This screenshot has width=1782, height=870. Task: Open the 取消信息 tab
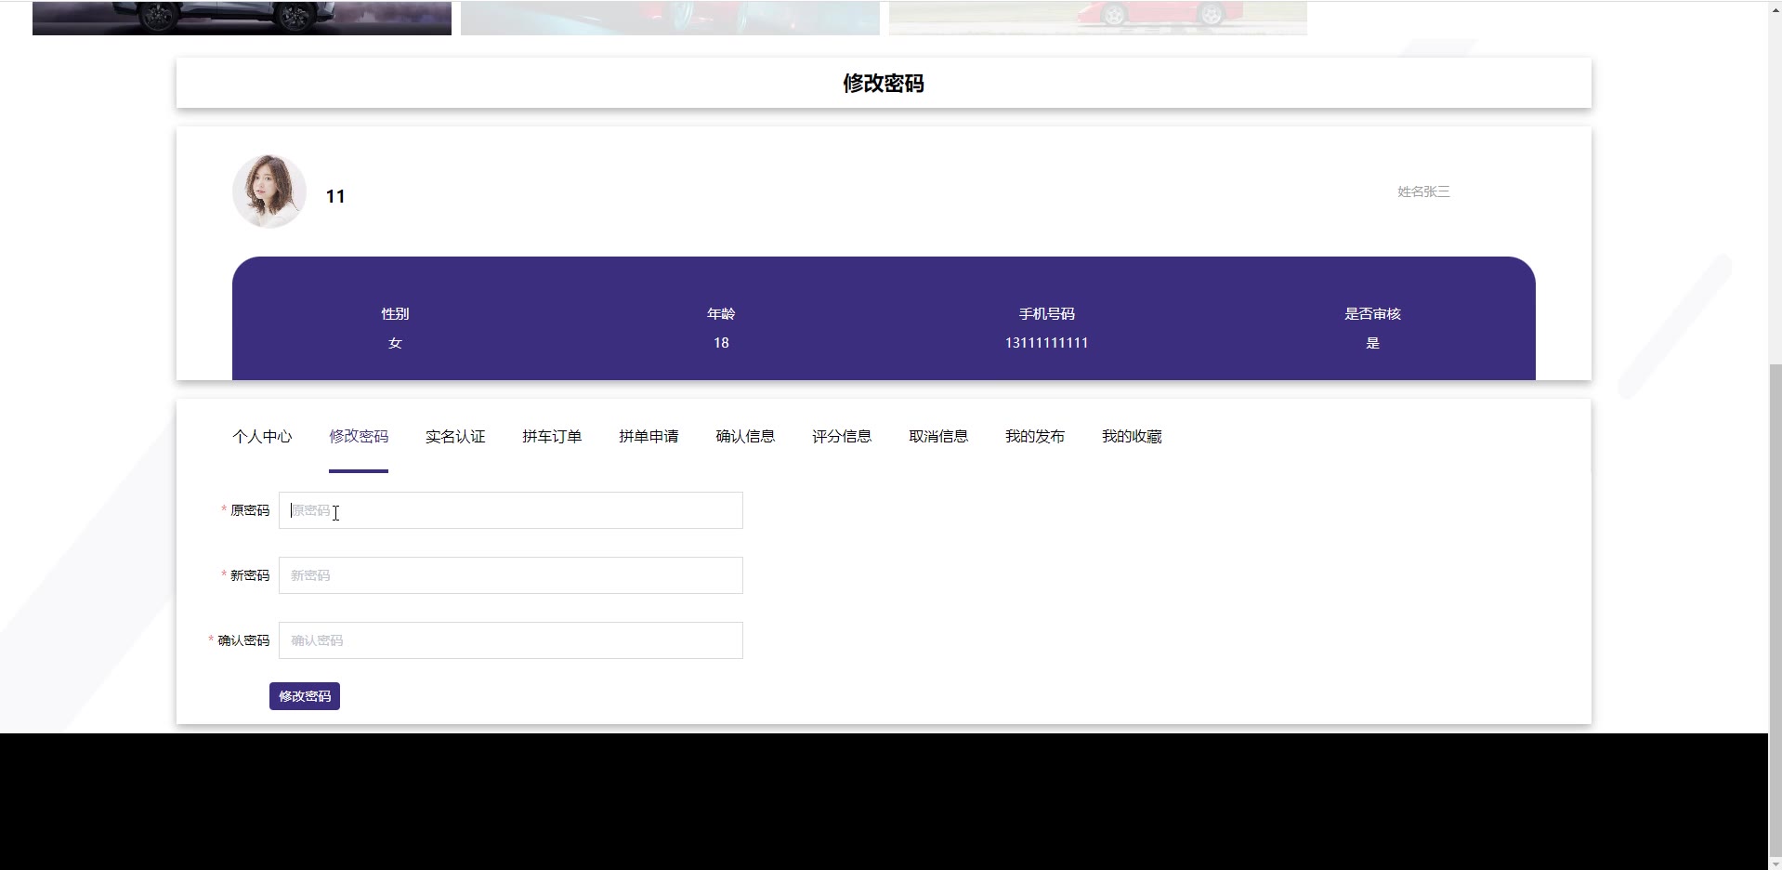[x=938, y=436]
